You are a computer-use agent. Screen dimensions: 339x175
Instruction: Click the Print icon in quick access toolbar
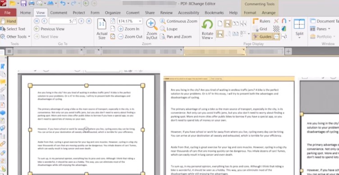(32, 3)
